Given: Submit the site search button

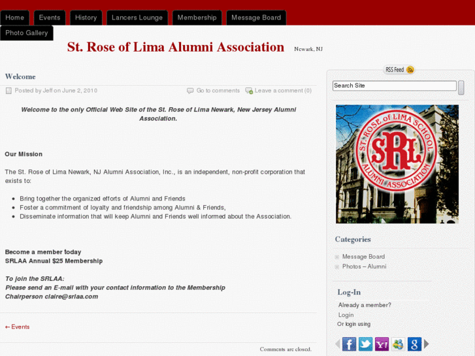Looking at the screenshot, I should point(461,88).
